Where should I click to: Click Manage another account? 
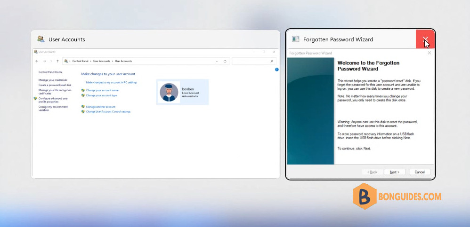click(101, 107)
